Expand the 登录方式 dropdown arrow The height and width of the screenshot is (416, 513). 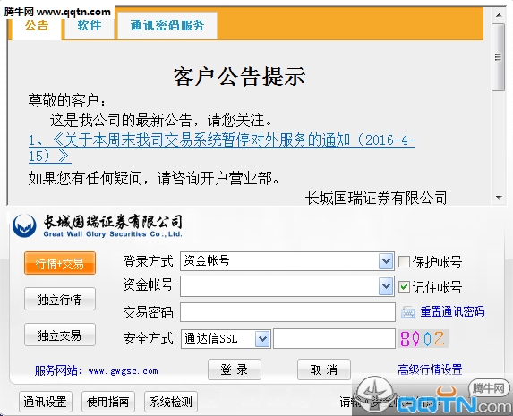click(x=386, y=261)
